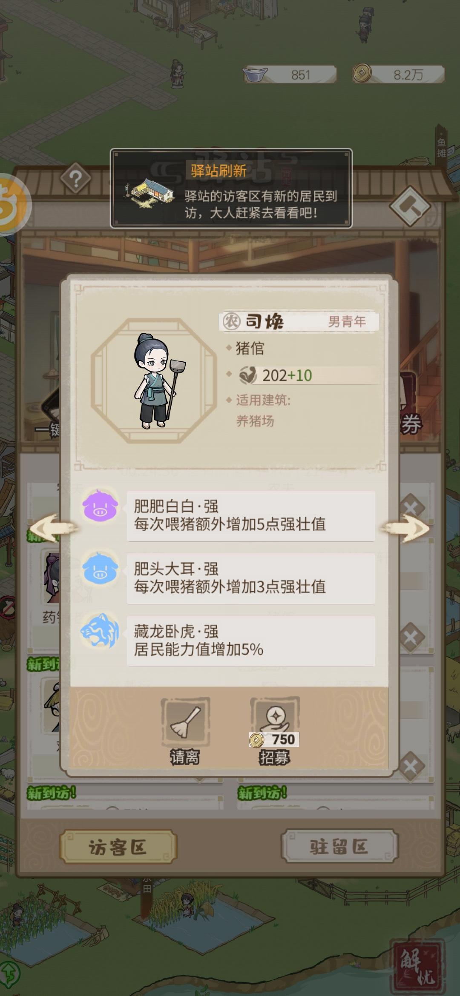Show the next visitor with the right arrow

click(405, 528)
